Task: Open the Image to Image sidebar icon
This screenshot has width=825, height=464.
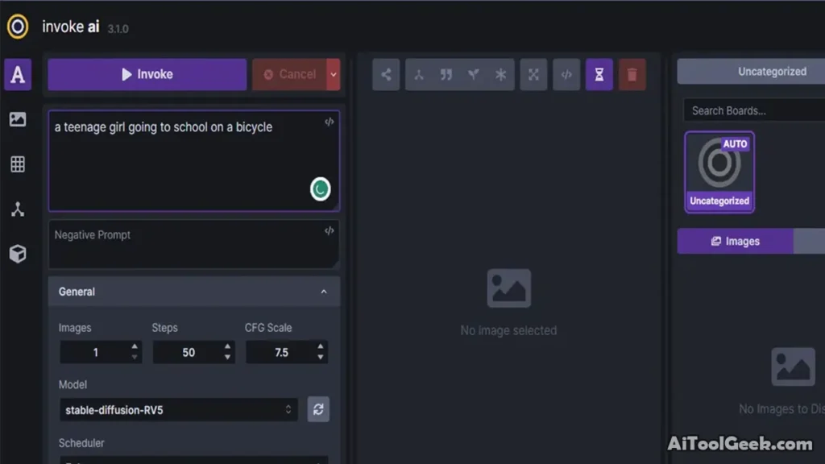Action: pyautogui.click(x=18, y=119)
